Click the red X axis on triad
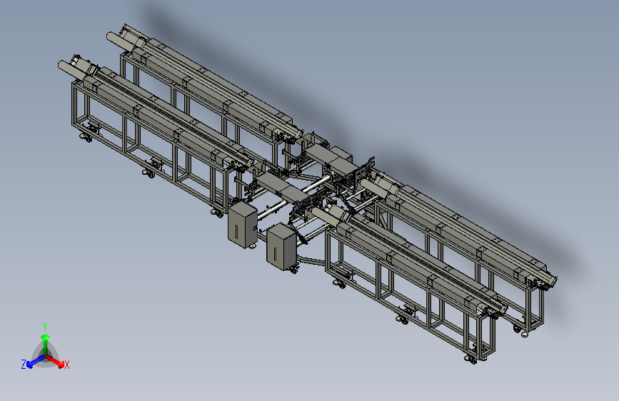Viewport: 619px width, 401px height. [x=55, y=361]
